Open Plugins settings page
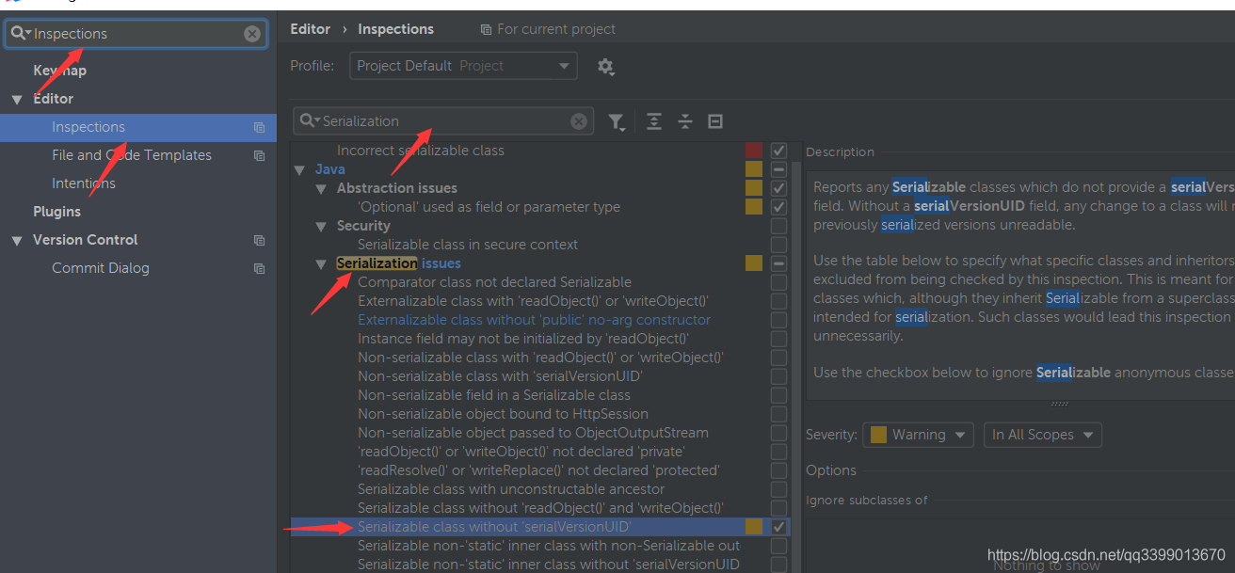Image resolution: width=1235 pixels, height=573 pixels. pyautogui.click(x=56, y=212)
